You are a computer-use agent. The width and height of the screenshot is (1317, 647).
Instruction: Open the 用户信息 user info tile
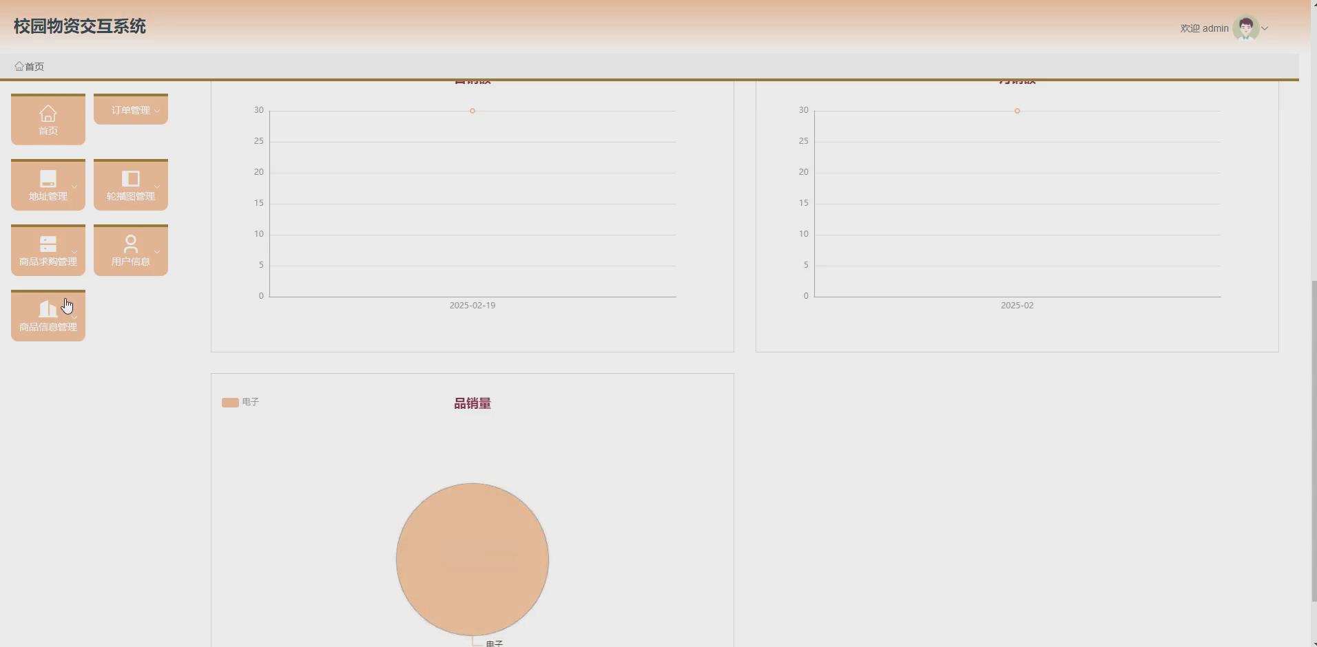pyautogui.click(x=131, y=251)
